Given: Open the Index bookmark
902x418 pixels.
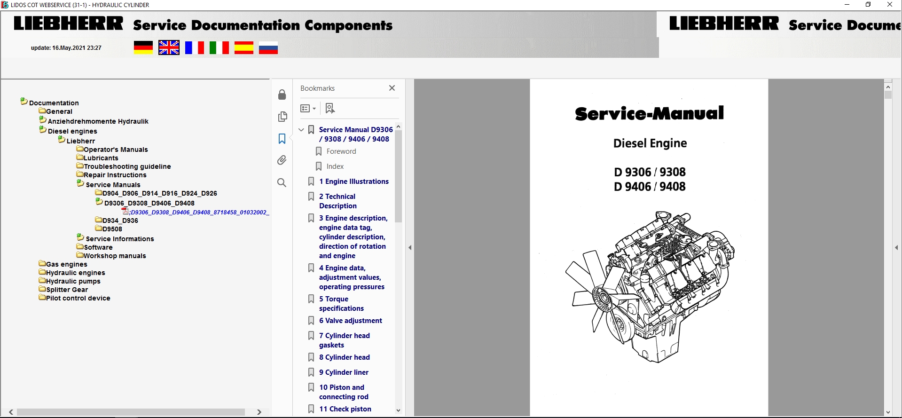Looking at the screenshot, I should pyautogui.click(x=335, y=166).
